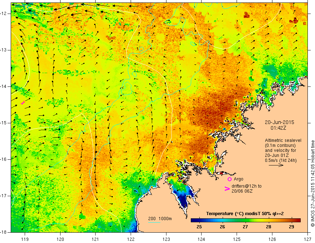Click the 0.5m/s velocity scale arrow
Viewport: 315px width, 243px height.
[x=276, y=165]
